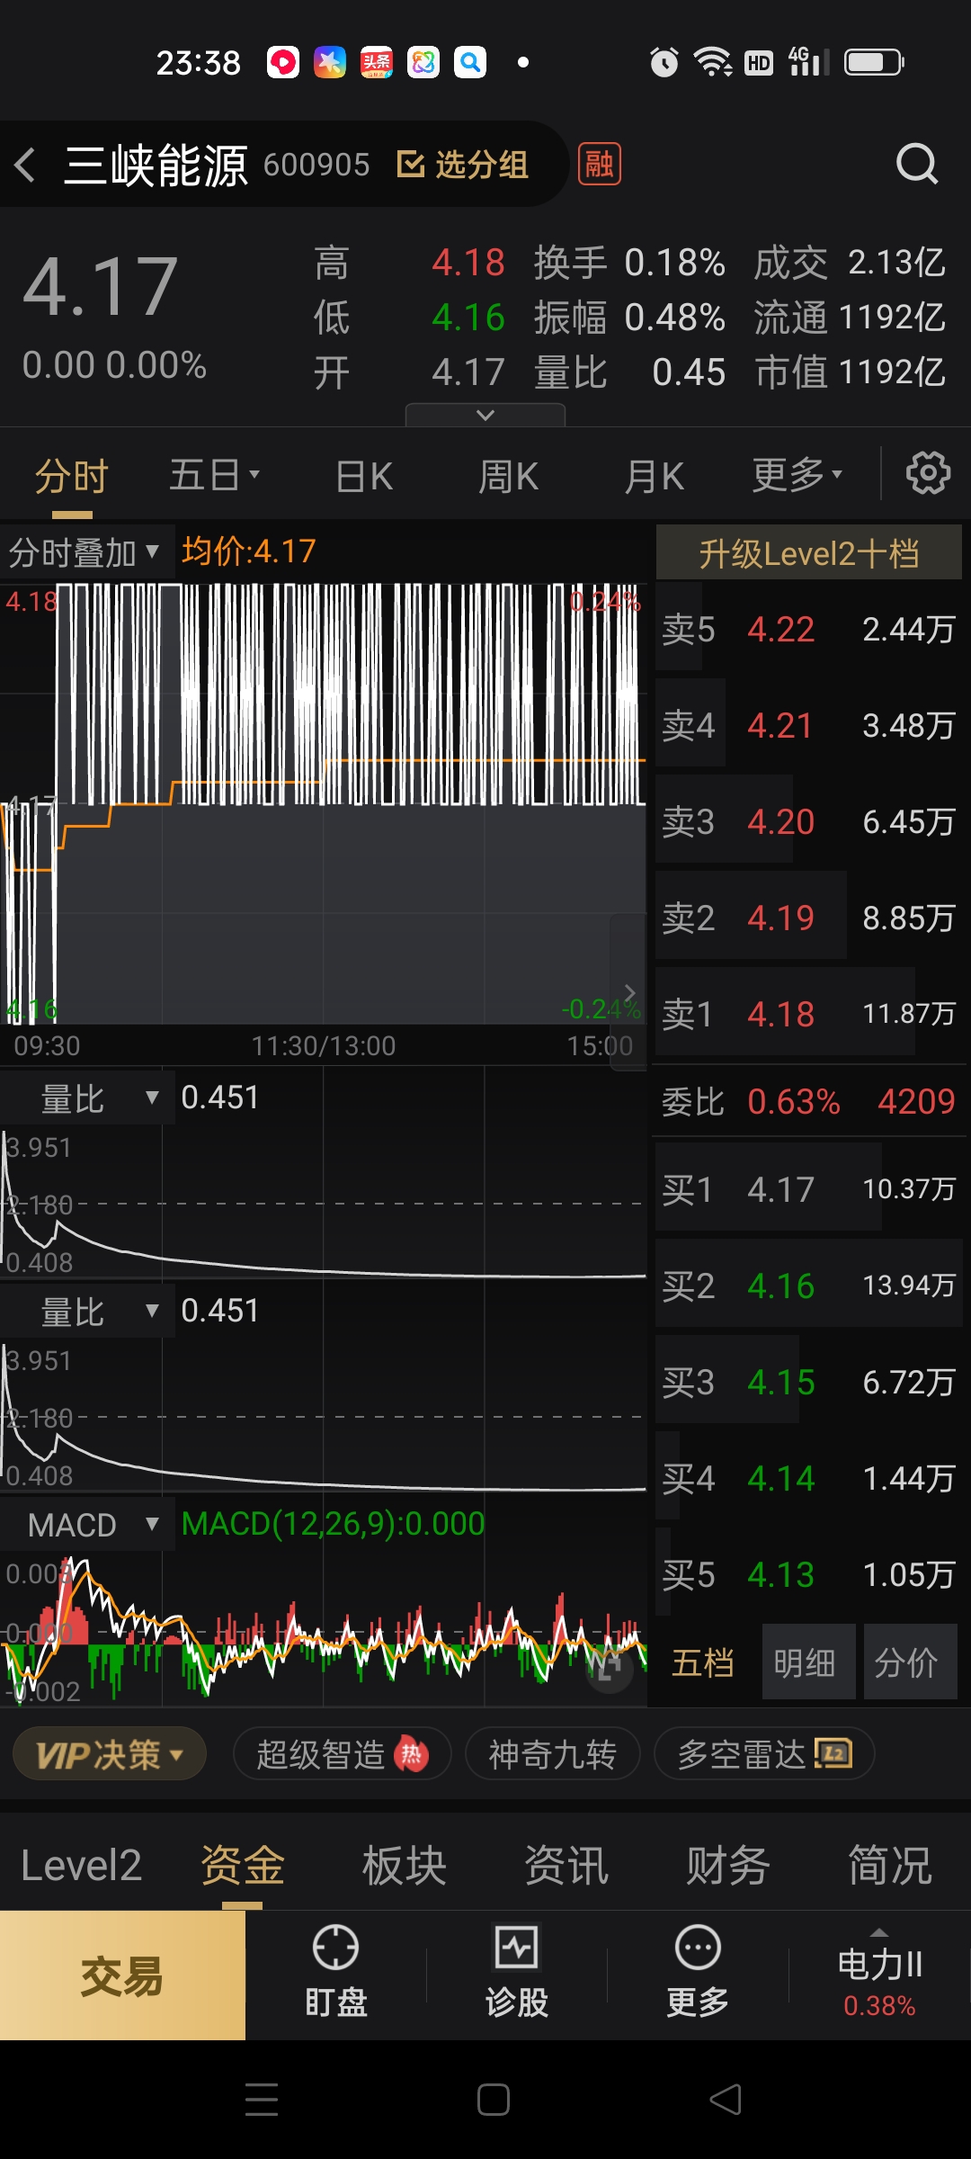Open the 五日 period dropdown
971x2159 pixels.
click(x=214, y=475)
